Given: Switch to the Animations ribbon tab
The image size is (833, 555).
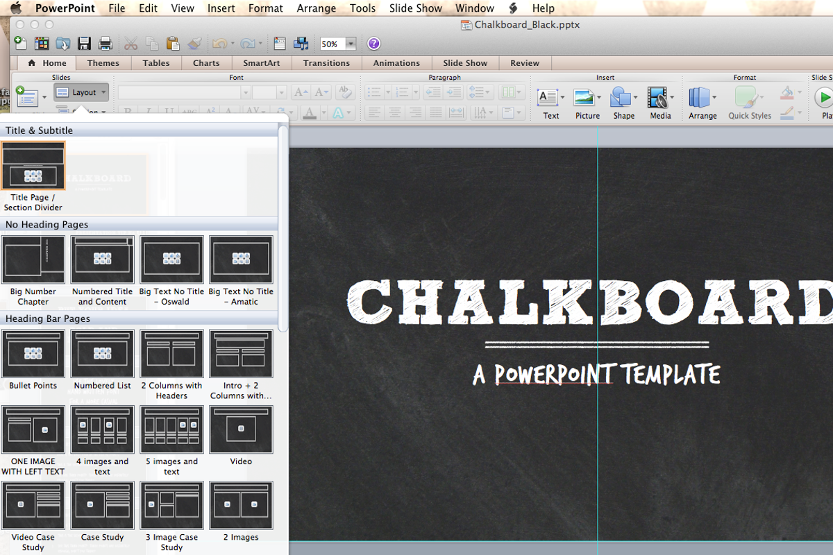Looking at the screenshot, I should tap(396, 63).
